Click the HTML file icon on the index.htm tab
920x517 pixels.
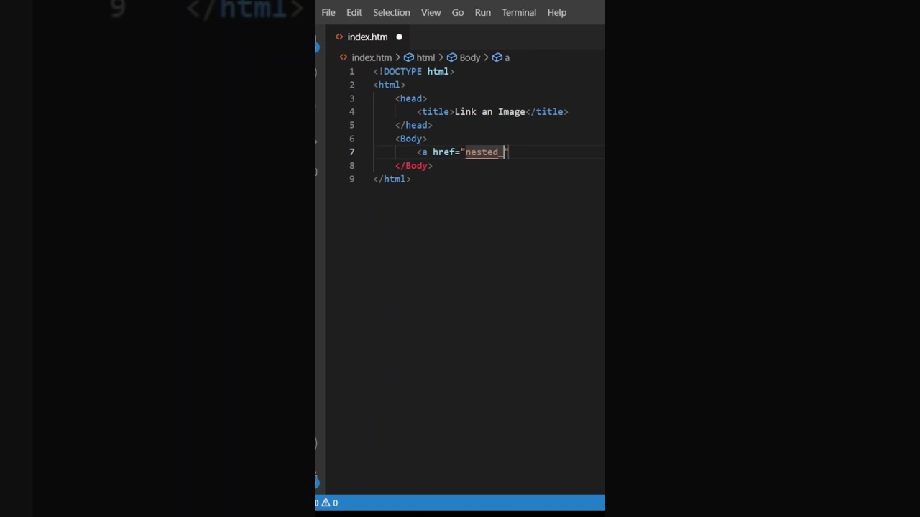tap(339, 37)
